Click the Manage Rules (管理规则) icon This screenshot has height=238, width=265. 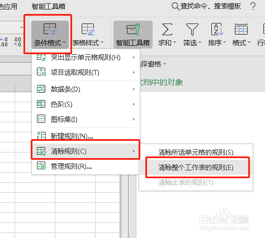pos(41,166)
